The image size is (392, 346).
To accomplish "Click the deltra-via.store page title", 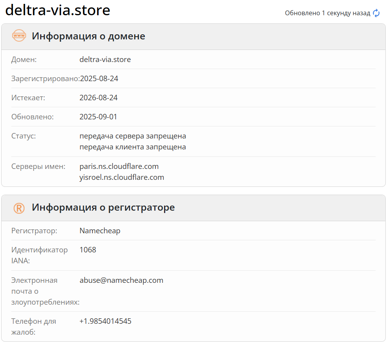I will coord(58,11).
